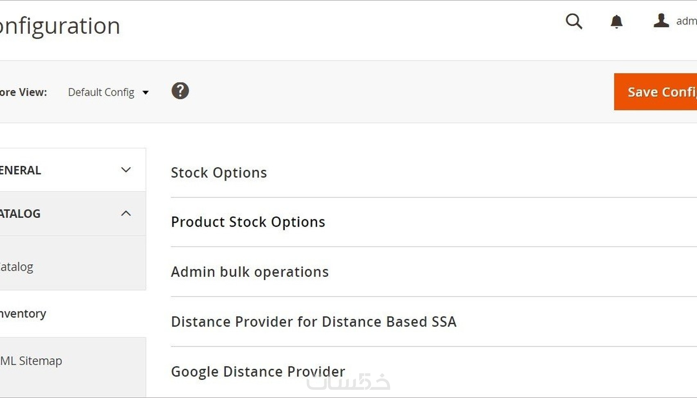Expand the Stock Options section
The width and height of the screenshot is (697, 398).
click(x=219, y=173)
